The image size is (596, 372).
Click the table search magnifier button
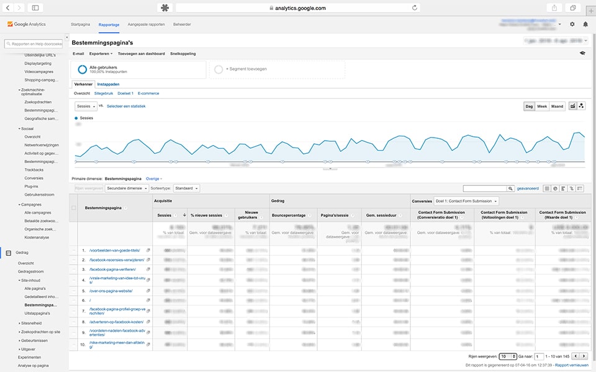(x=510, y=188)
